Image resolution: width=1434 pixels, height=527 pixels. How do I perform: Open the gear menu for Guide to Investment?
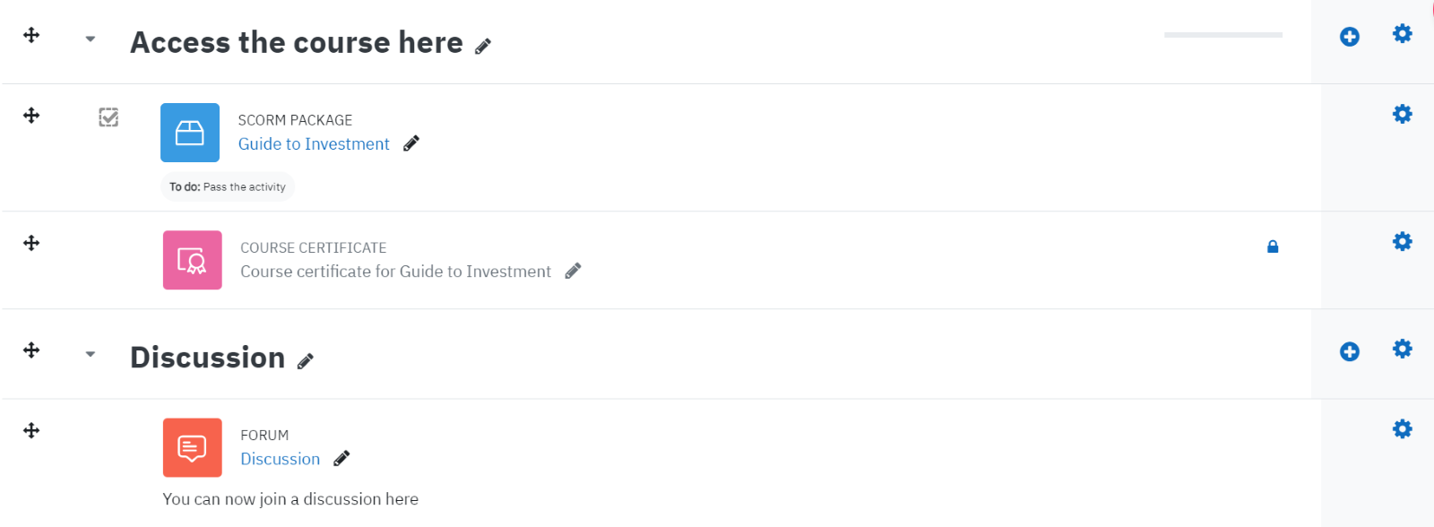[1403, 114]
